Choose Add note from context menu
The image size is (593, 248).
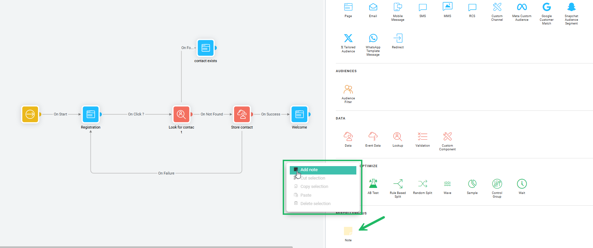click(x=323, y=170)
